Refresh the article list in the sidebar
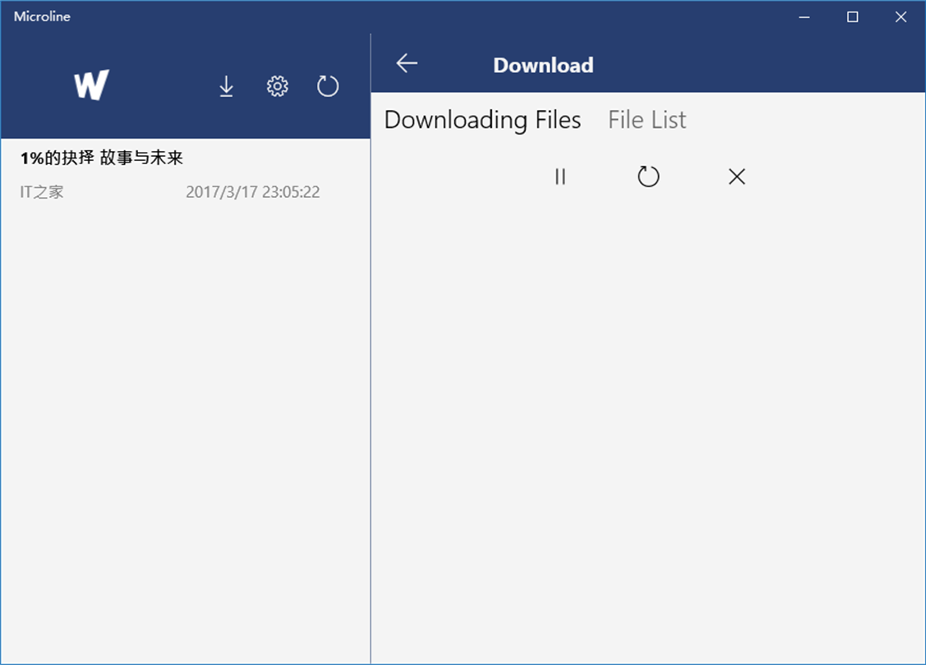This screenshot has height=665, width=926. click(x=328, y=86)
